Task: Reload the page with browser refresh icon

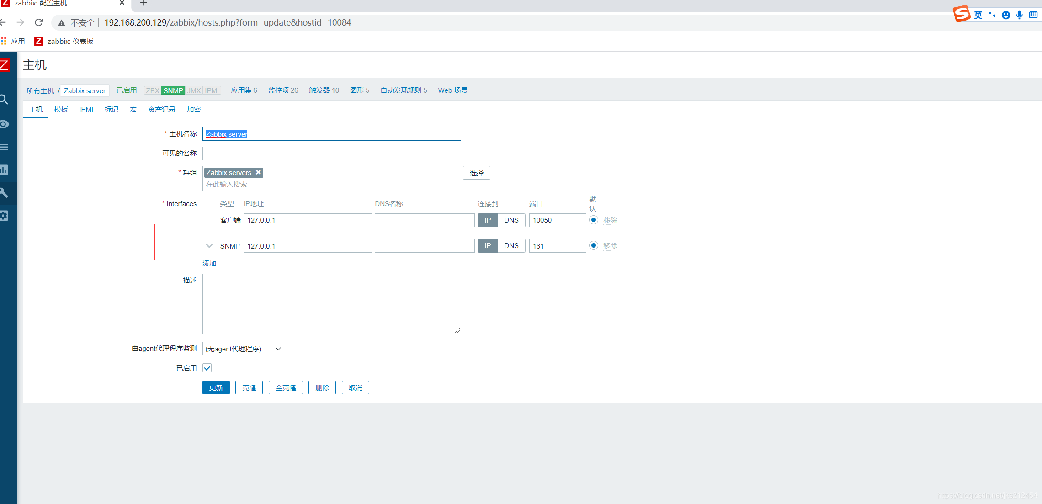Action: (39, 22)
